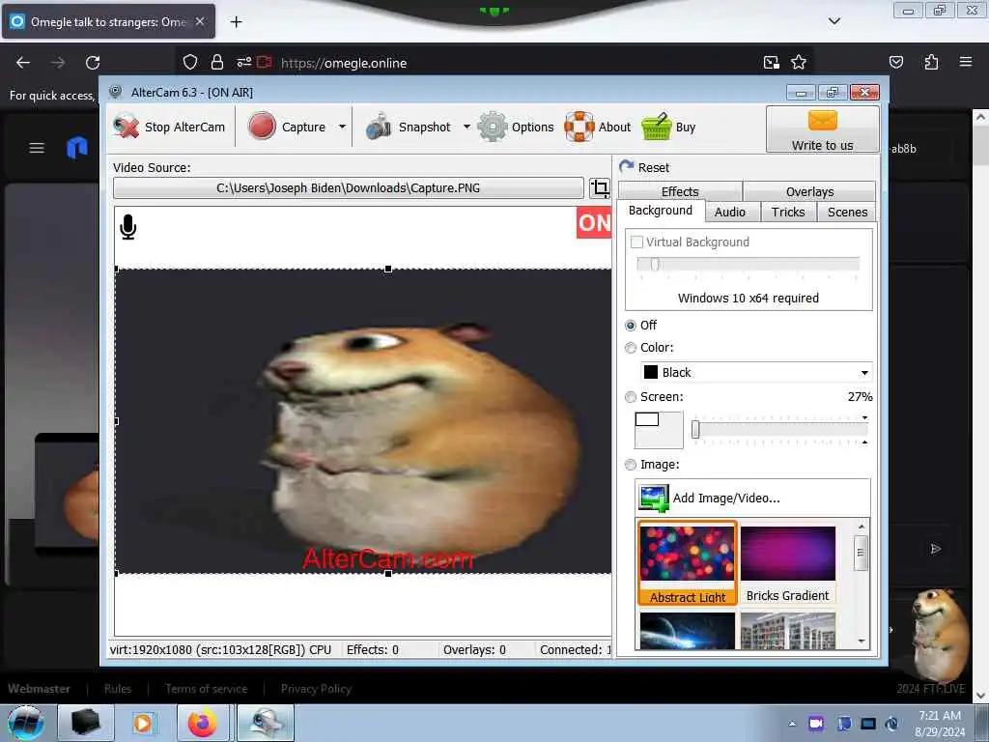Screen dimensions: 989x742
Task: Choose Bricks Gradient background thumbnail
Action: coord(788,563)
